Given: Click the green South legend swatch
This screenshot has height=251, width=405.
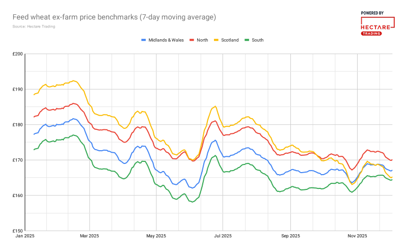Looking at the screenshot, I should click(x=247, y=40).
